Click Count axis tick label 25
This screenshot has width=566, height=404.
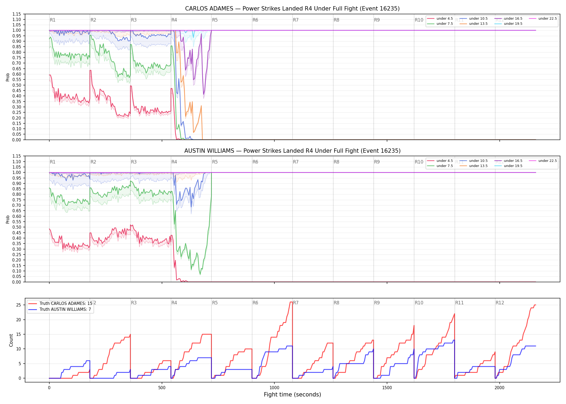[x=19, y=305]
